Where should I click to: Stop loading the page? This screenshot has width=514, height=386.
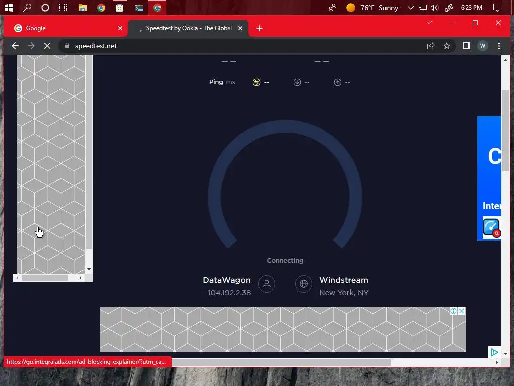point(47,46)
